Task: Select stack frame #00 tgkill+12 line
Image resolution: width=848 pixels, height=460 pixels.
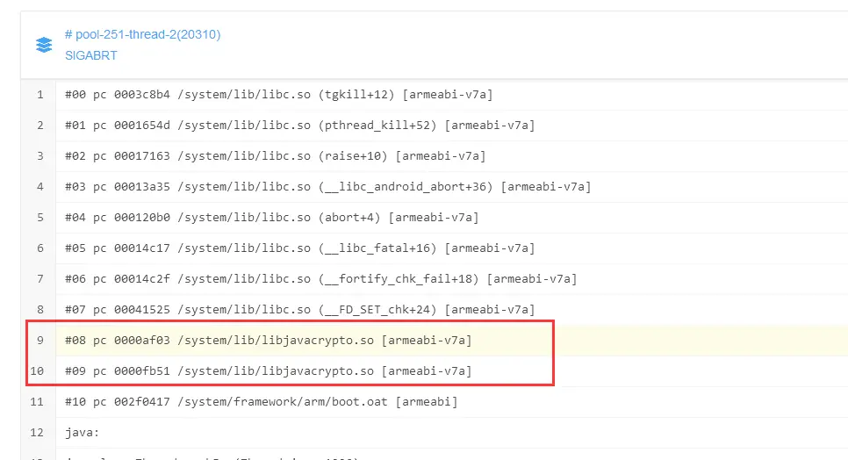Action: [x=278, y=95]
